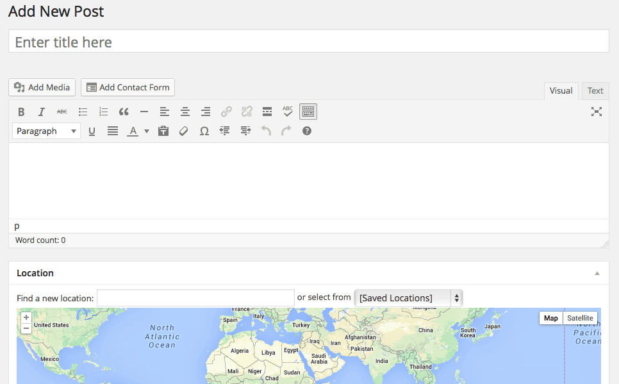Click the Location panel heading
Viewport: 619px width, 384px height.
(35, 273)
